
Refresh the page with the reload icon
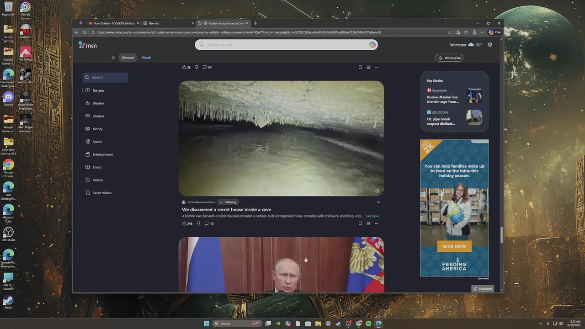click(x=85, y=32)
